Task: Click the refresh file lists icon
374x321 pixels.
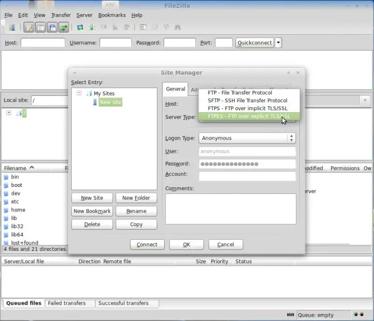Action: [x=80, y=28]
